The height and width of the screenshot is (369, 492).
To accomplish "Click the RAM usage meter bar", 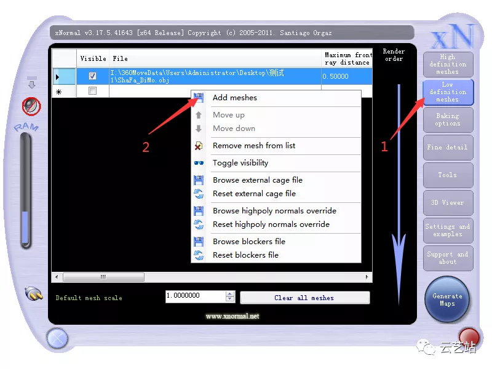I will 26,191.
